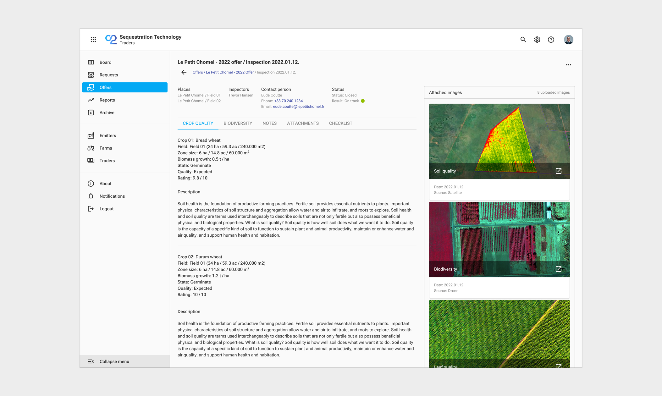662x396 pixels.
Task: Open search via the magnifier icon
Action: pos(523,40)
